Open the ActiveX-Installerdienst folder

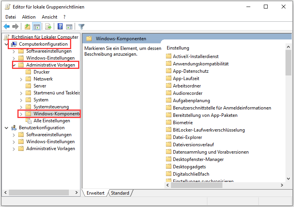pyautogui.click(x=196, y=56)
